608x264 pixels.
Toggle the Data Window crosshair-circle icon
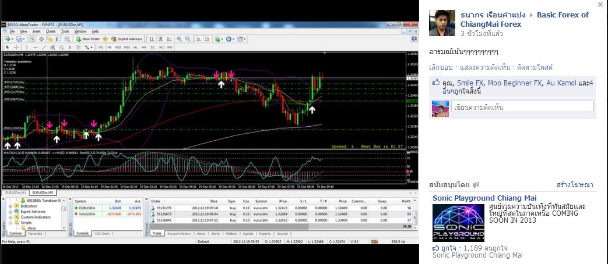tap(41, 39)
